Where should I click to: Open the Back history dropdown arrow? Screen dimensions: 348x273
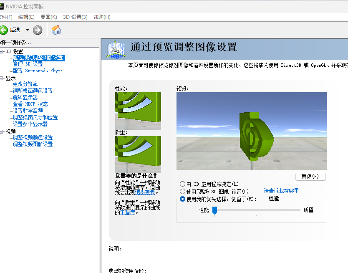pyautogui.click(x=28, y=30)
